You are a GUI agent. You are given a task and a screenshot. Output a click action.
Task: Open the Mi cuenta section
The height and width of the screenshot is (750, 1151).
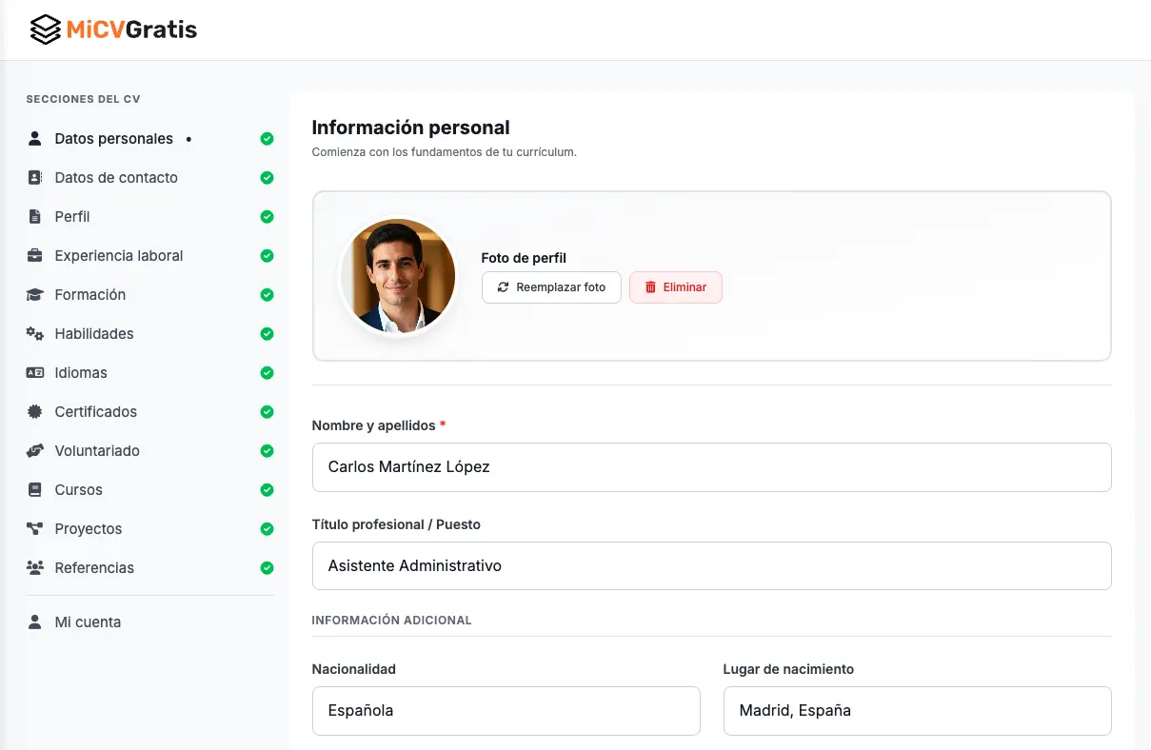[x=87, y=622]
